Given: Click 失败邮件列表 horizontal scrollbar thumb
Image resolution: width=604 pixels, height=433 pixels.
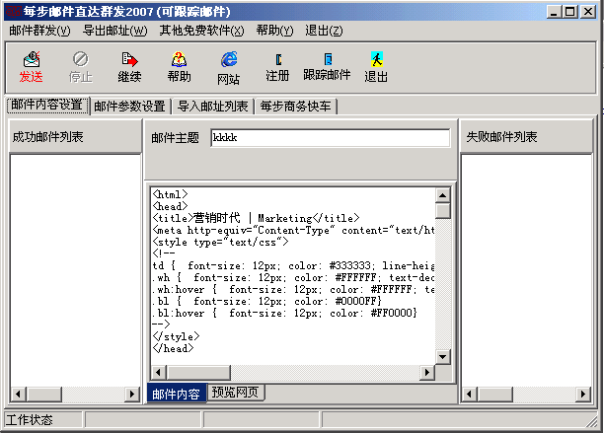Looking at the screenshot, I should 494,394.
